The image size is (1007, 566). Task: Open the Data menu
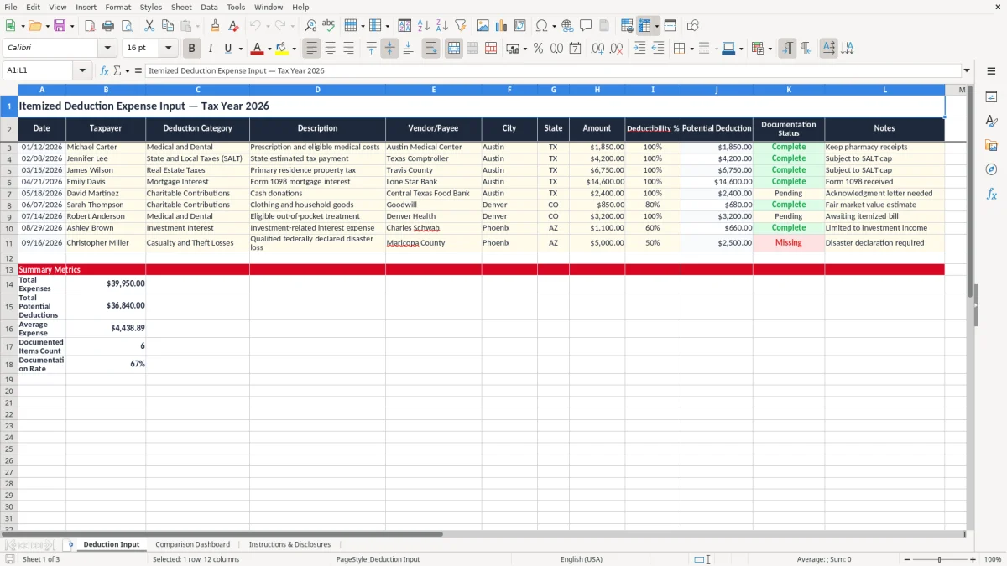209,7
